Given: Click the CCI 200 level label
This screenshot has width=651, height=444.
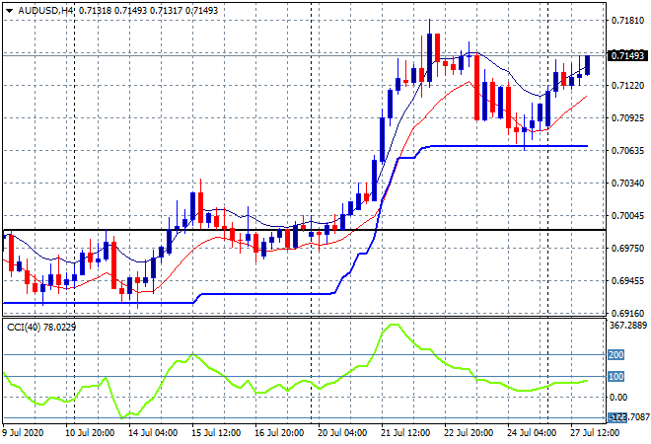Looking at the screenshot, I should [x=615, y=354].
